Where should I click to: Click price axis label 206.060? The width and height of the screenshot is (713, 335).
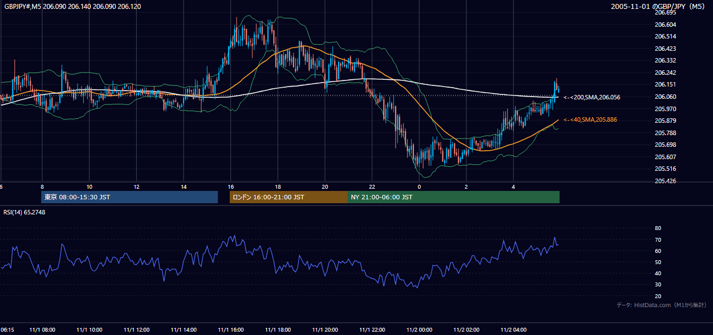click(x=665, y=97)
